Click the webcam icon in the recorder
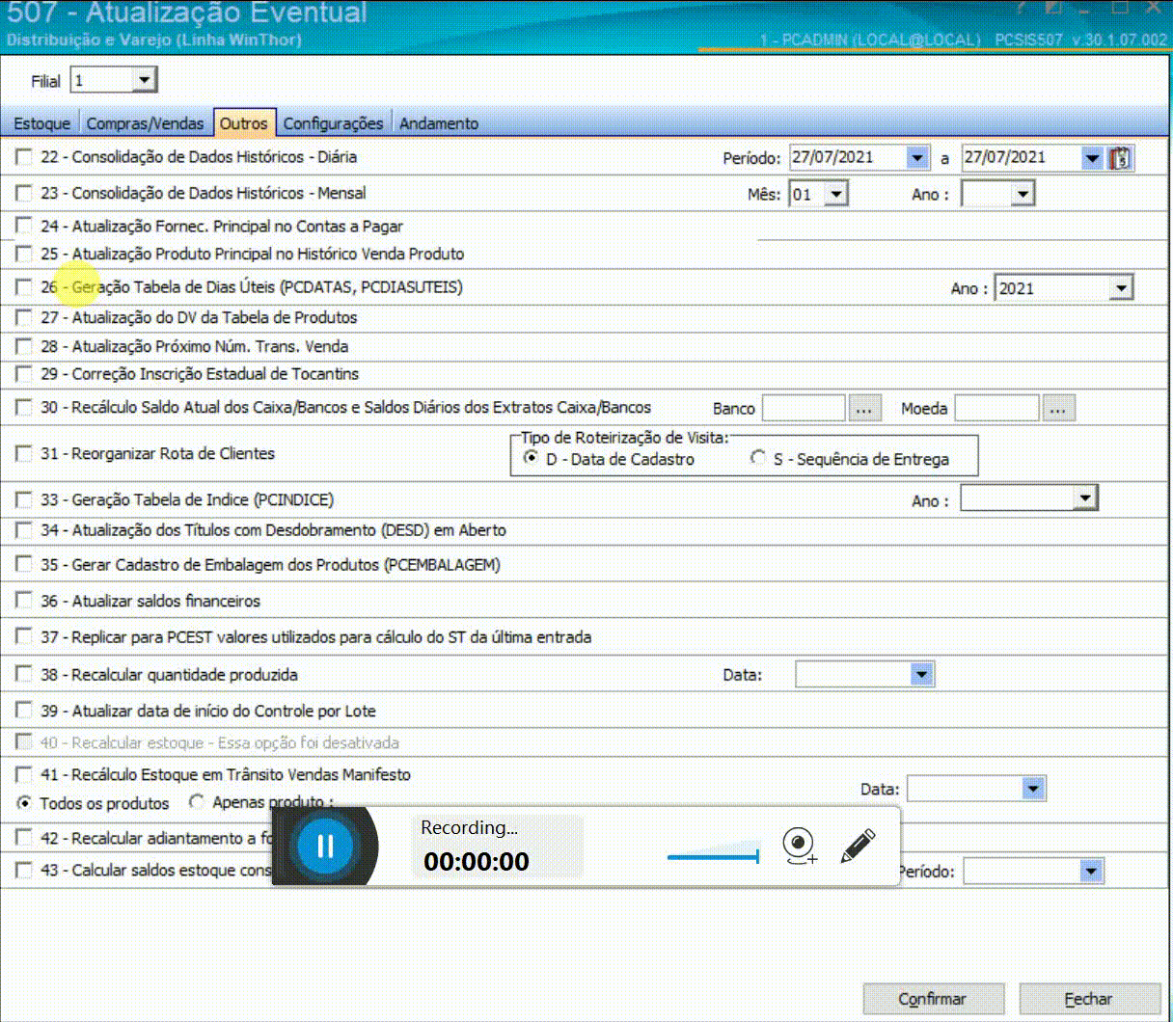The height and width of the screenshot is (1022, 1173). (799, 846)
